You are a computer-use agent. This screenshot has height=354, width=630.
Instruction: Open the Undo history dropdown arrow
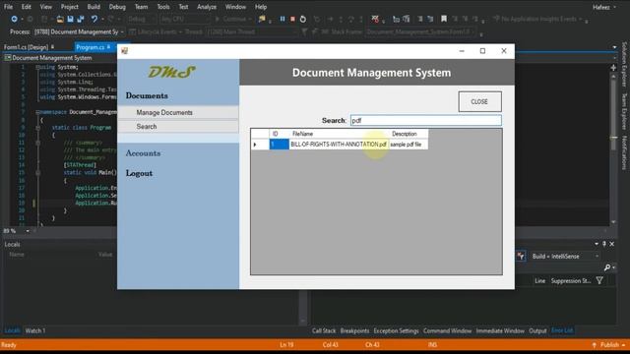pos(102,19)
